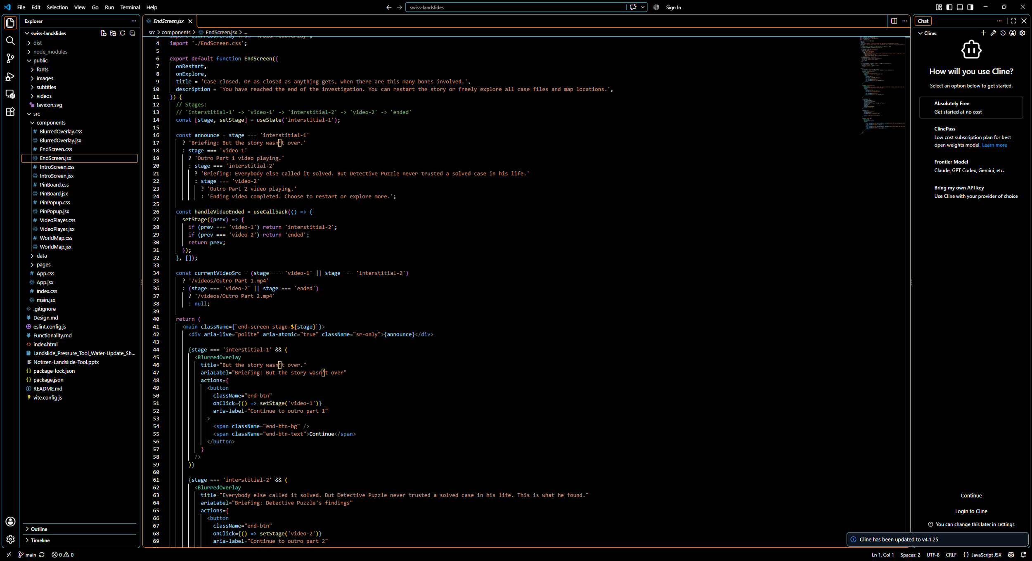Screen dimensions: 1032x561
Task: Open the Extensions view
Action: point(10,112)
